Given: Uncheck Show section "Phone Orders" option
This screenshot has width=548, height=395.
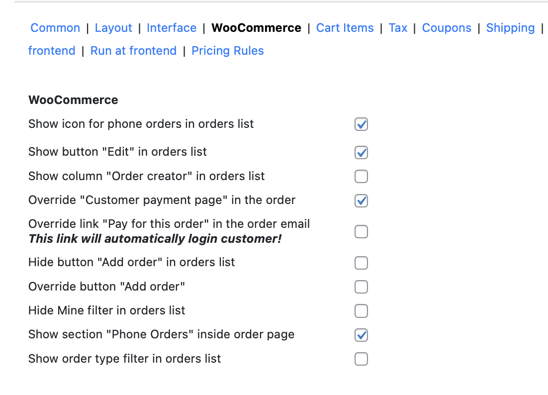Looking at the screenshot, I should pos(361,335).
